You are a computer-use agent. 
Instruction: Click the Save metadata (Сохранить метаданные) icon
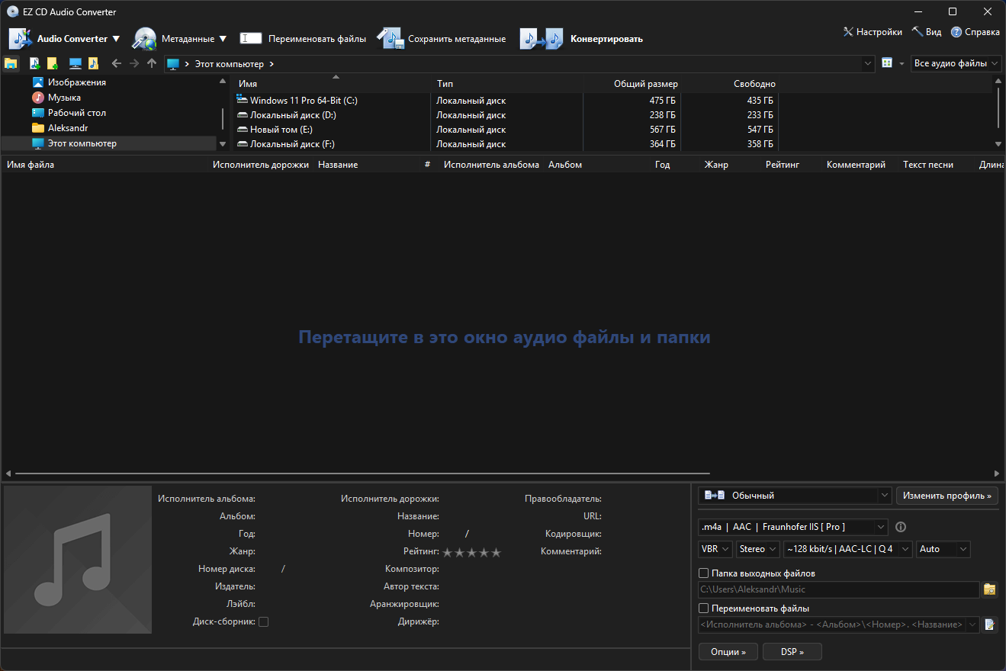[x=390, y=39]
